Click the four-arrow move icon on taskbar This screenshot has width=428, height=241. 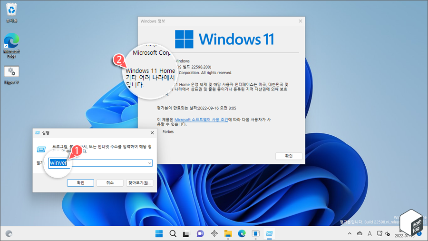(214, 233)
